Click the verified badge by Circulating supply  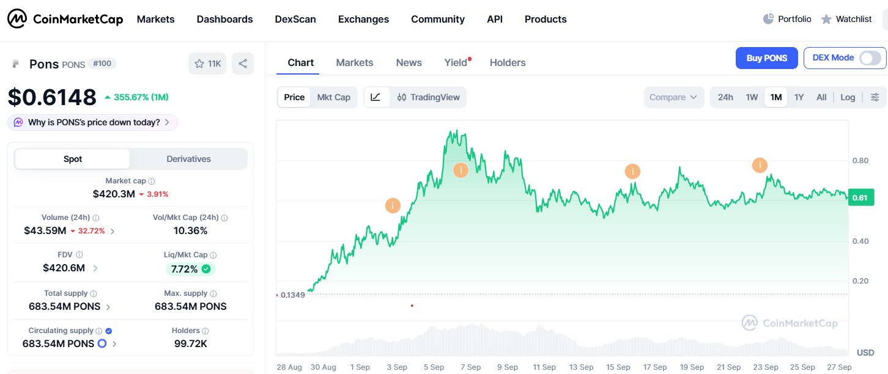108,331
